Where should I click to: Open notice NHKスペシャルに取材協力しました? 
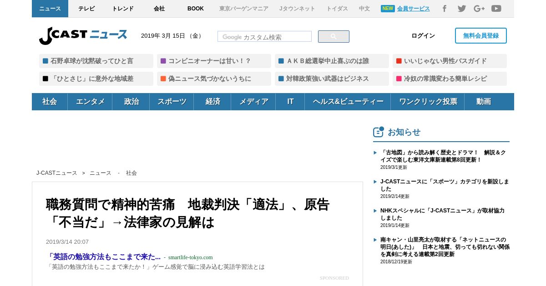pyautogui.click(x=442, y=214)
